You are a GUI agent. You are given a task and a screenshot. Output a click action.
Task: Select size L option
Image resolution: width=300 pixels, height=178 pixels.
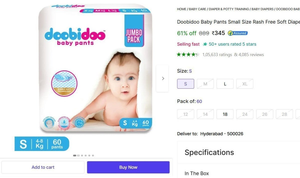[x=225, y=84]
